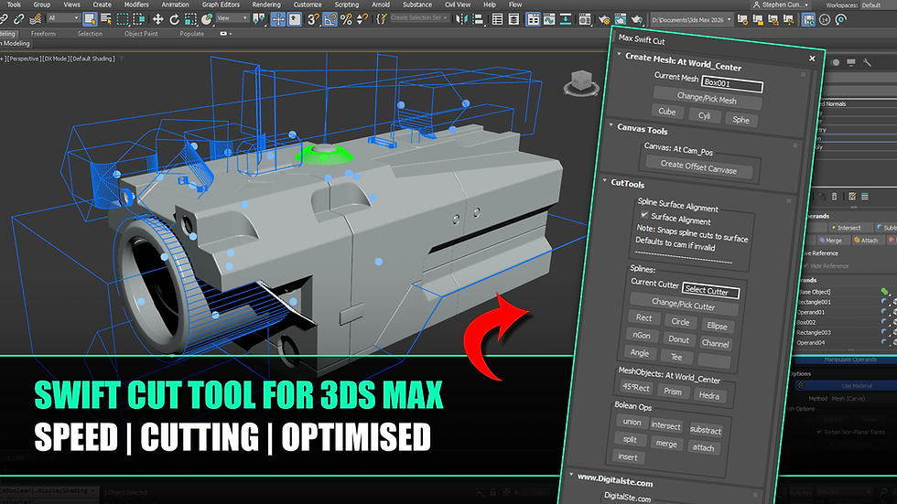Open the View reference coordinate dropdown
The image size is (897, 504).
point(232,18)
